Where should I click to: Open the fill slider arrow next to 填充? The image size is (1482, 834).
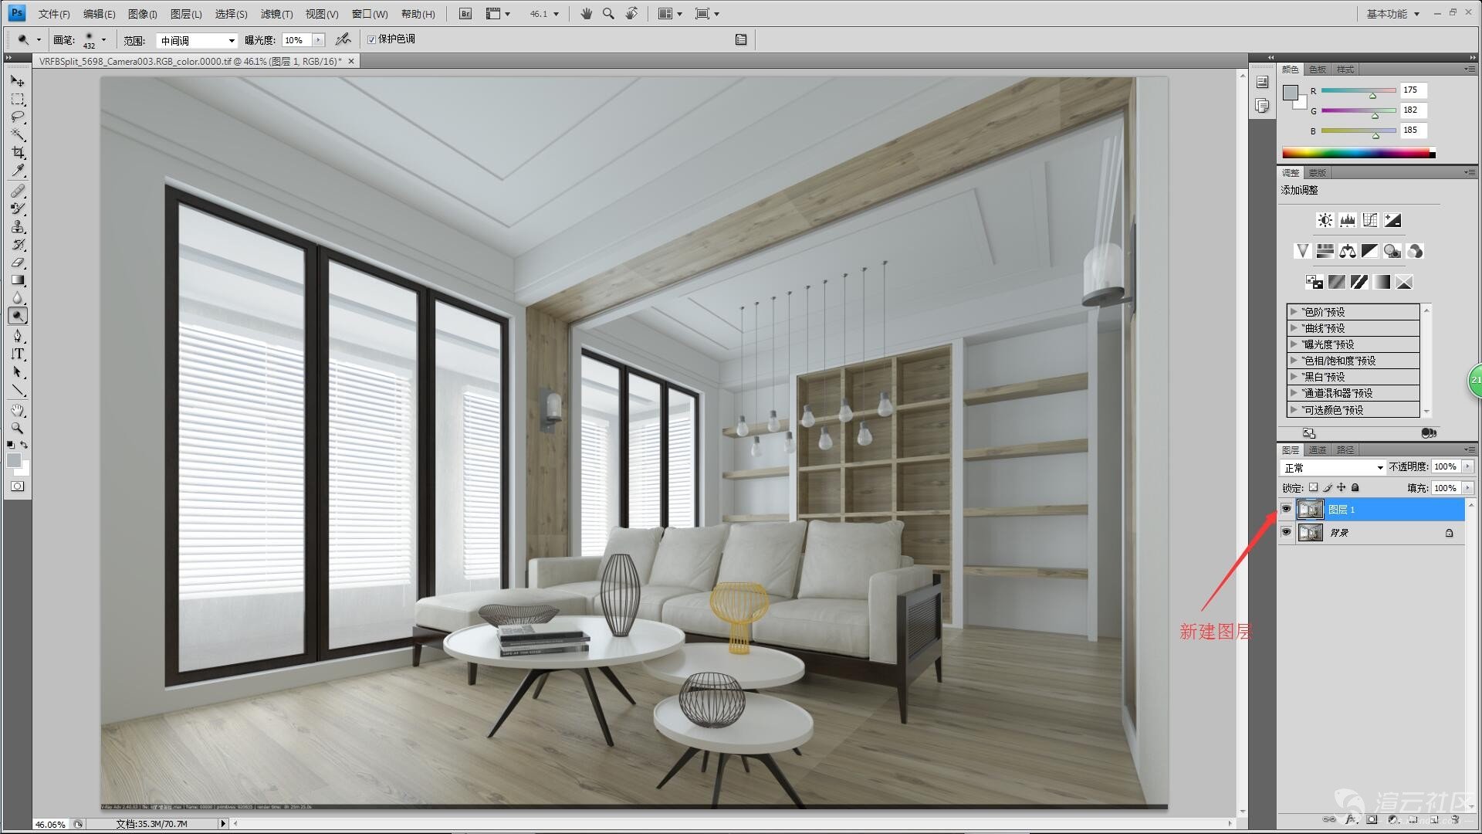pyautogui.click(x=1467, y=488)
